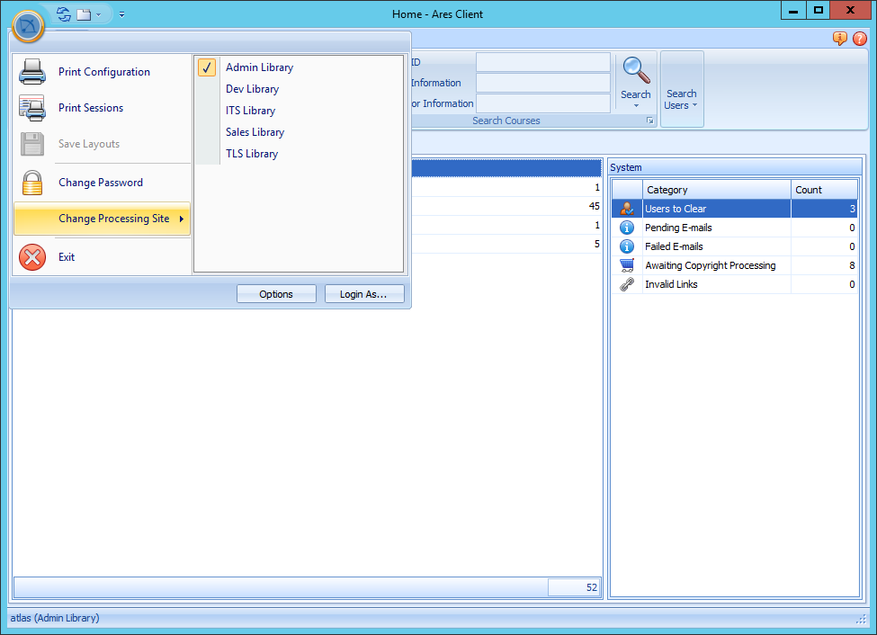Click the Awaiting Copyright Processing cart icon
This screenshot has width=877, height=635.
(x=627, y=265)
